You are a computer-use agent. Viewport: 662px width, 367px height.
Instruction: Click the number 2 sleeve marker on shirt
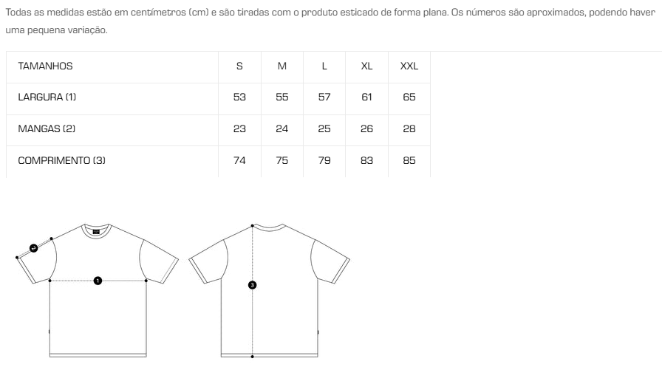[x=34, y=248]
